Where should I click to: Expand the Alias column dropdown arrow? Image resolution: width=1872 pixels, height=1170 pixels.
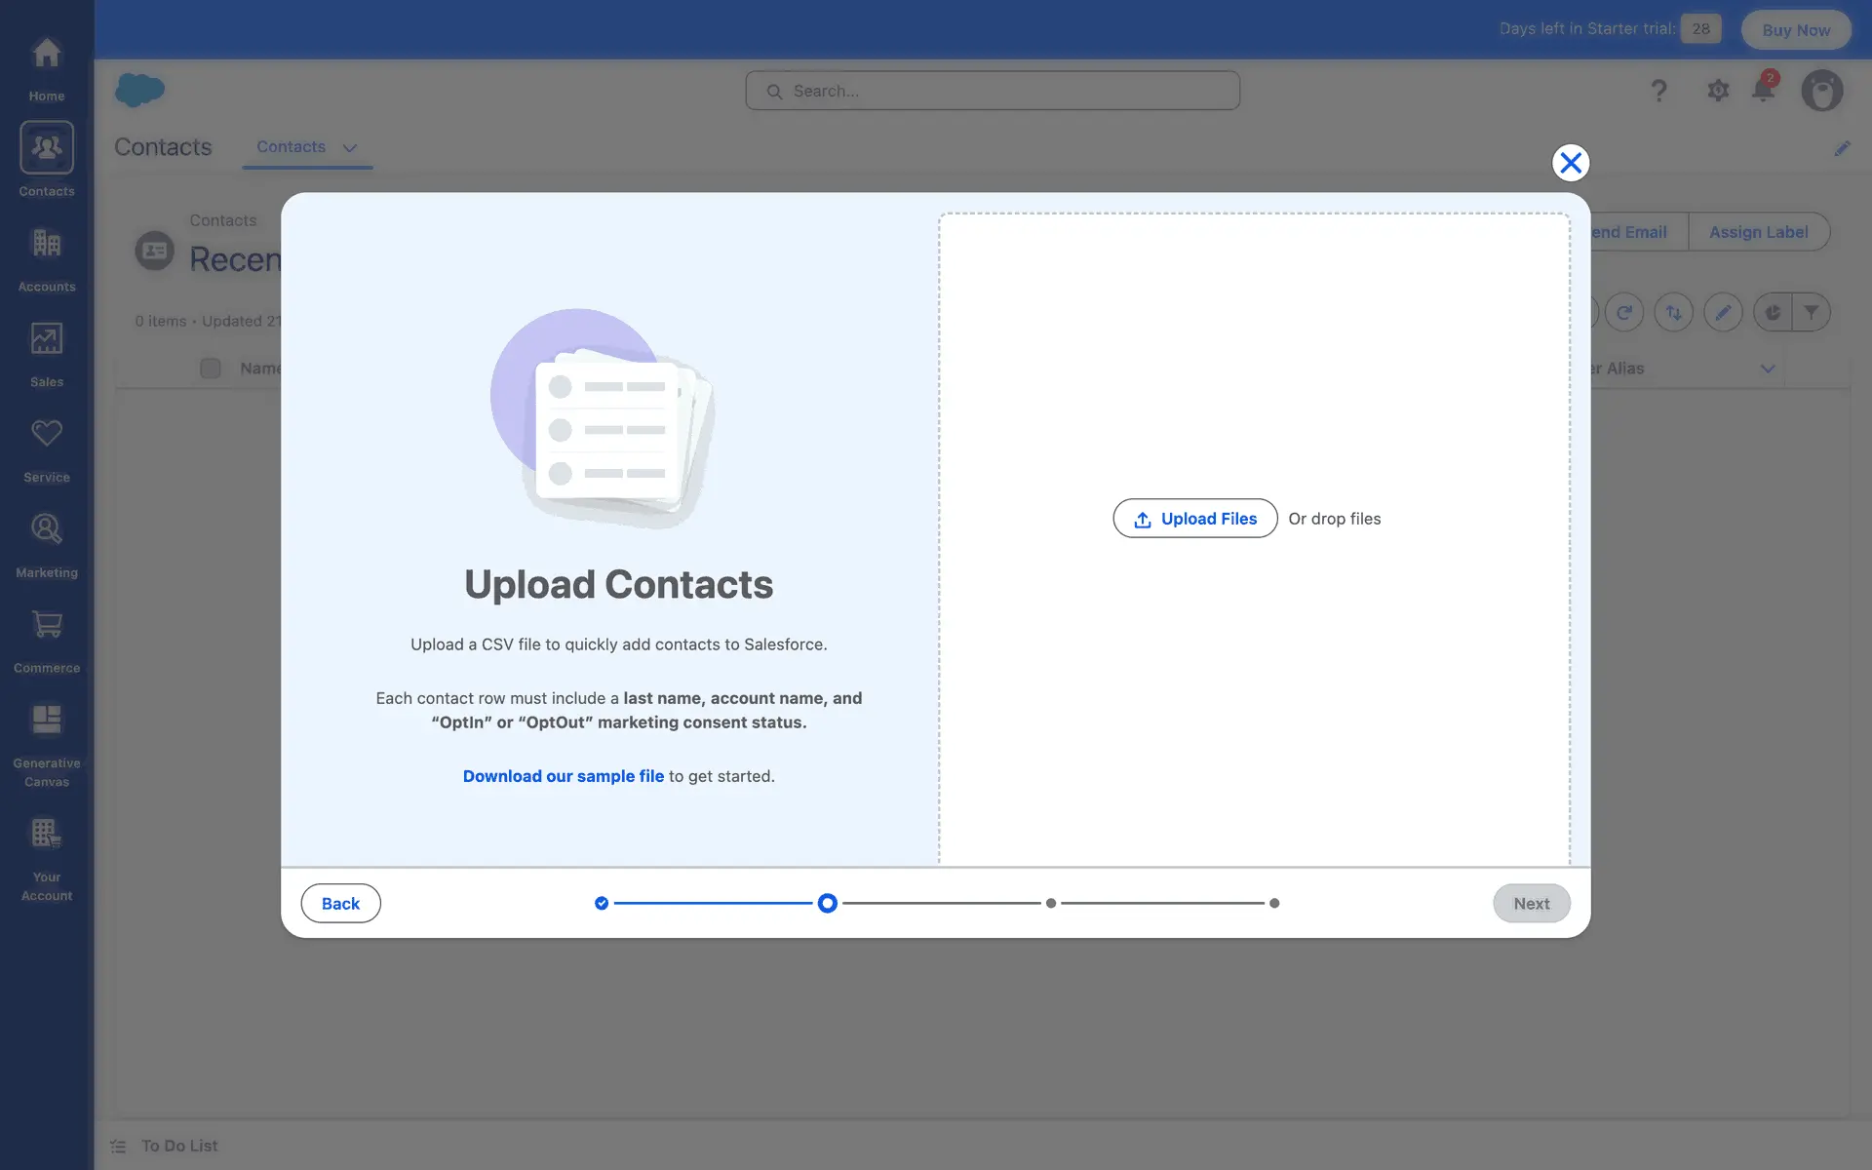[x=1767, y=369]
